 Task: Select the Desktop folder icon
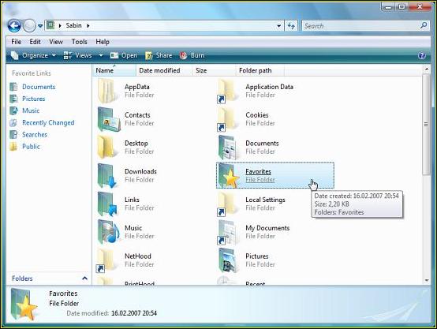point(106,148)
